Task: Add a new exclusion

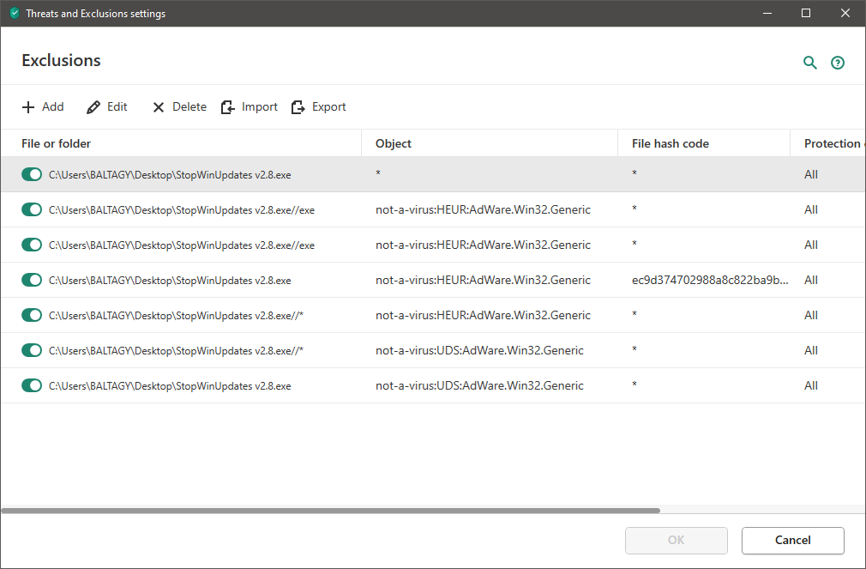Action: 43,106
